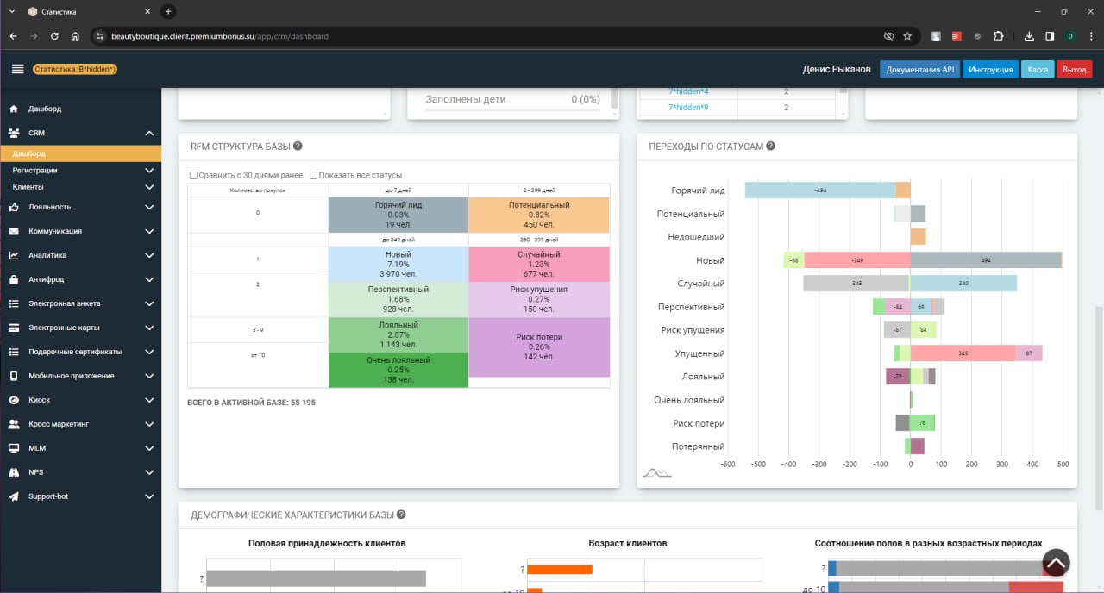Click the RFM structure help question icon

[298, 147]
